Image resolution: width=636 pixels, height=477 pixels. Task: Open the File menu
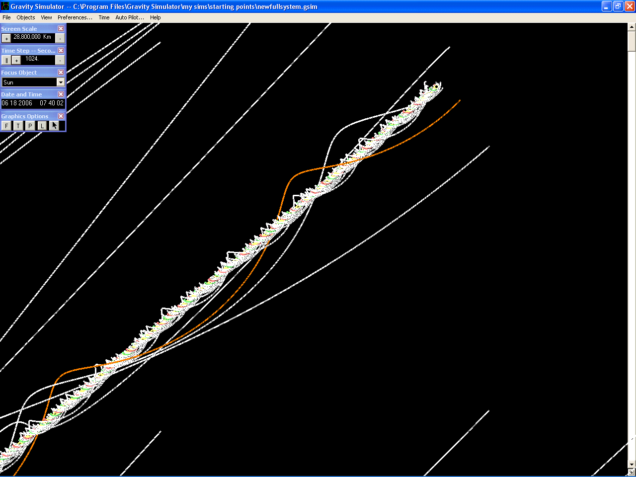point(6,17)
